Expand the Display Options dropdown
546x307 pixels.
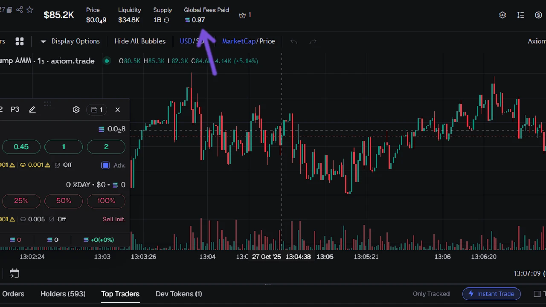(x=70, y=41)
